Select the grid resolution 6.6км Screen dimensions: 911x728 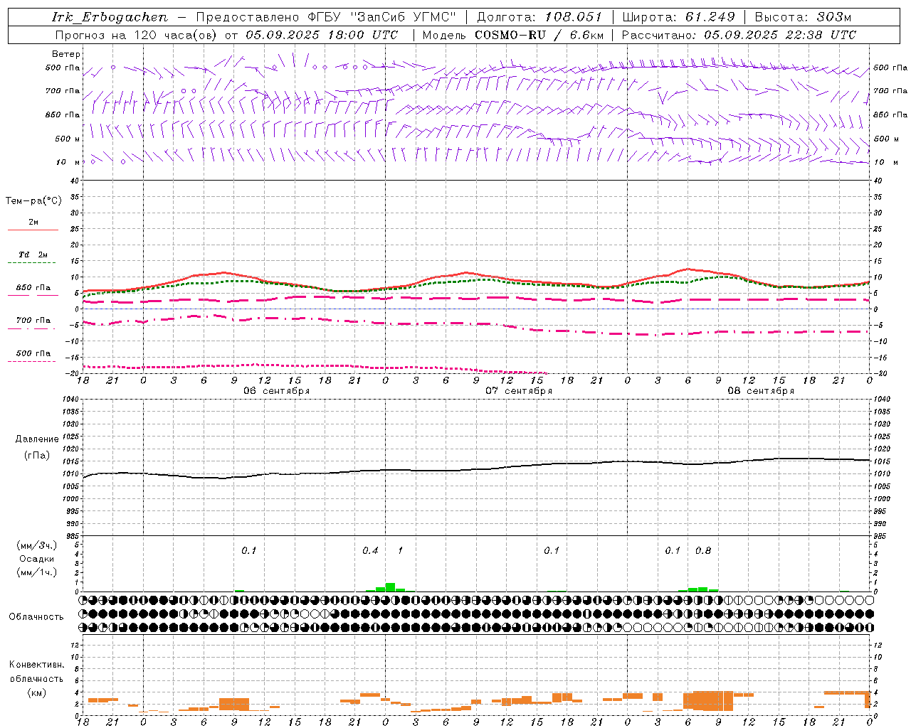point(587,35)
